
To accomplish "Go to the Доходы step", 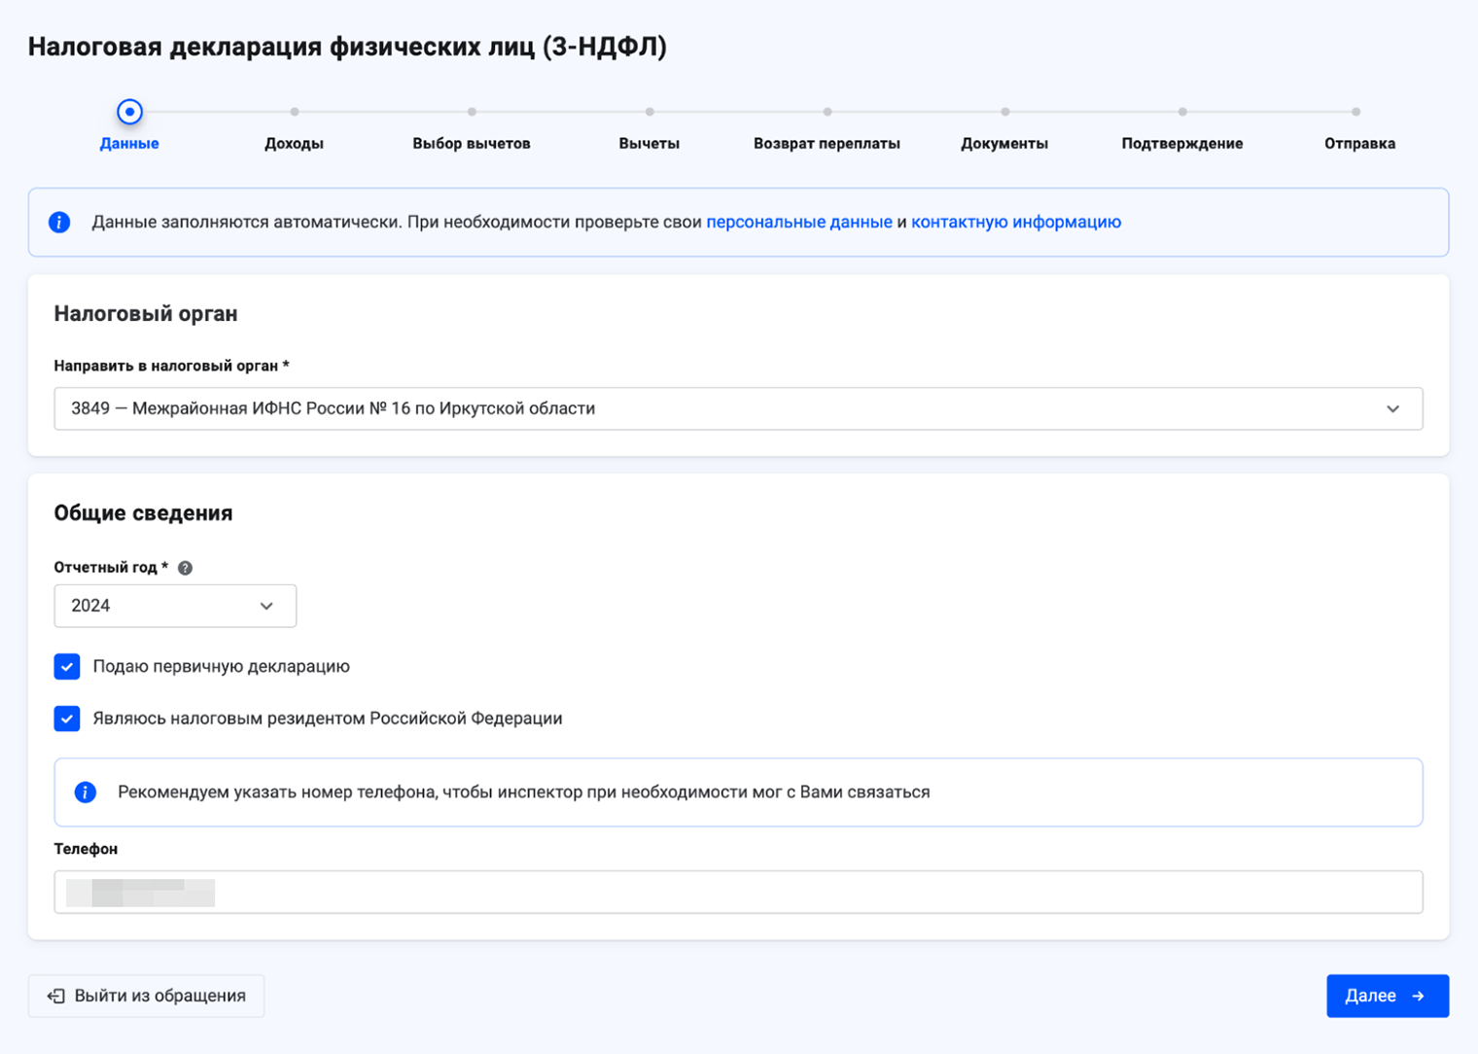I will (294, 143).
